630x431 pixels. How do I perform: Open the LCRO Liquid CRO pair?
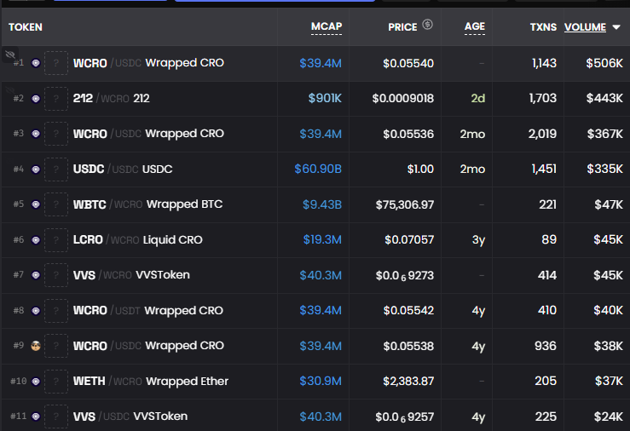point(138,240)
